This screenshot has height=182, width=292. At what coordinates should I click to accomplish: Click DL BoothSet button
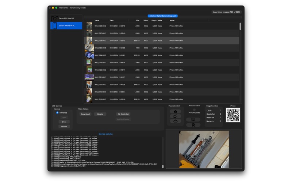point(123,114)
